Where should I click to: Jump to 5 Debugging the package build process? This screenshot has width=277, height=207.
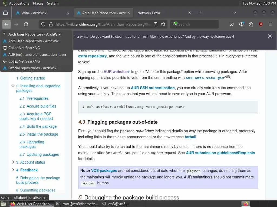point(38,180)
